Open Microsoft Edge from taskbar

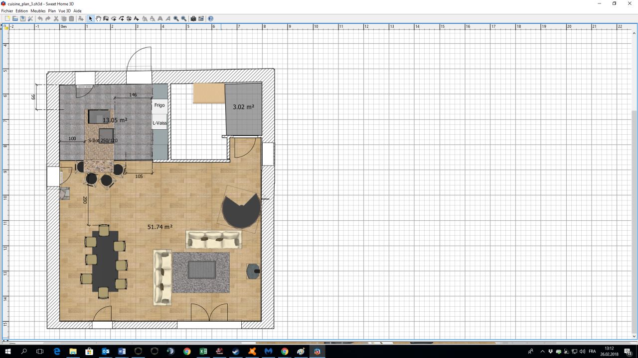point(56,351)
